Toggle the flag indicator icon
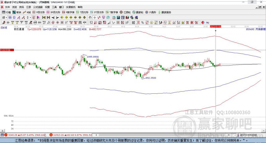This screenshot has width=266, height=143. point(38,18)
